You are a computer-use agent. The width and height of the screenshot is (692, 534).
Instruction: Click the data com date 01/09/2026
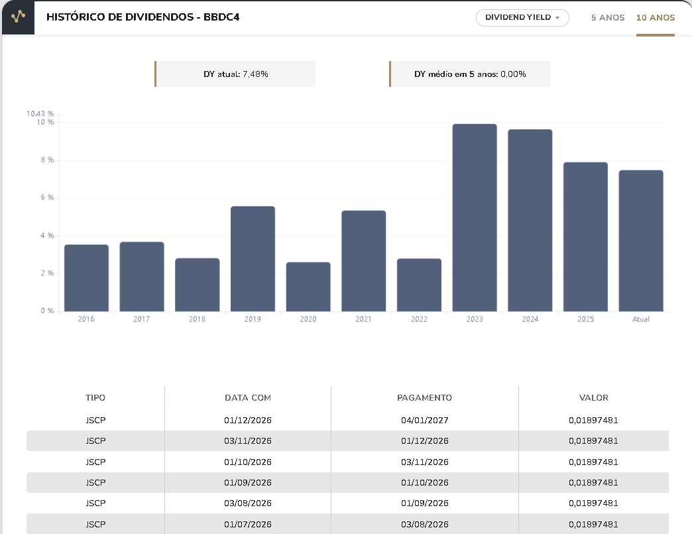click(x=248, y=483)
